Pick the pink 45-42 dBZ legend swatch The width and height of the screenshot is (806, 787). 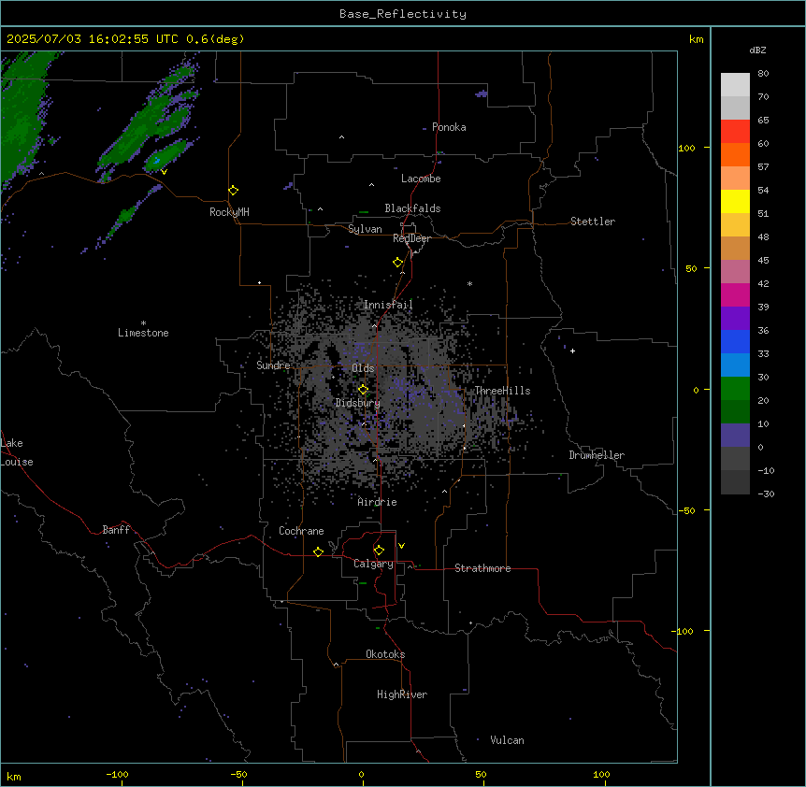point(735,272)
